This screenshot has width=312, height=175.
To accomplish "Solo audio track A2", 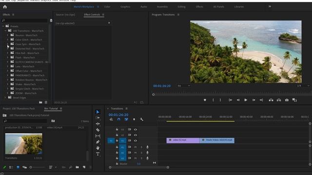I will coord(141,153).
